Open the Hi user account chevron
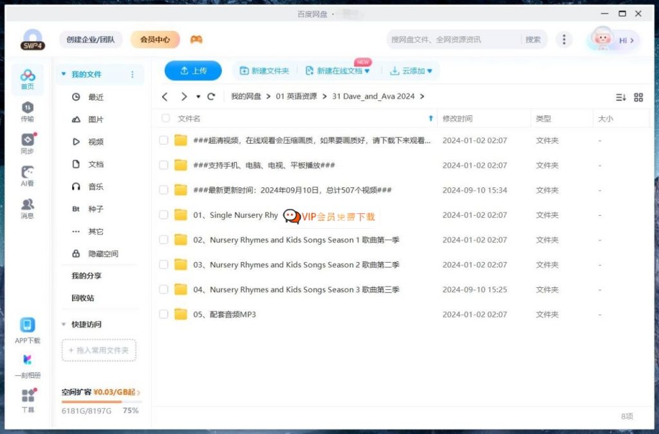Image resolution: width=659 pixels, height=434 pixels. point(632,41)
